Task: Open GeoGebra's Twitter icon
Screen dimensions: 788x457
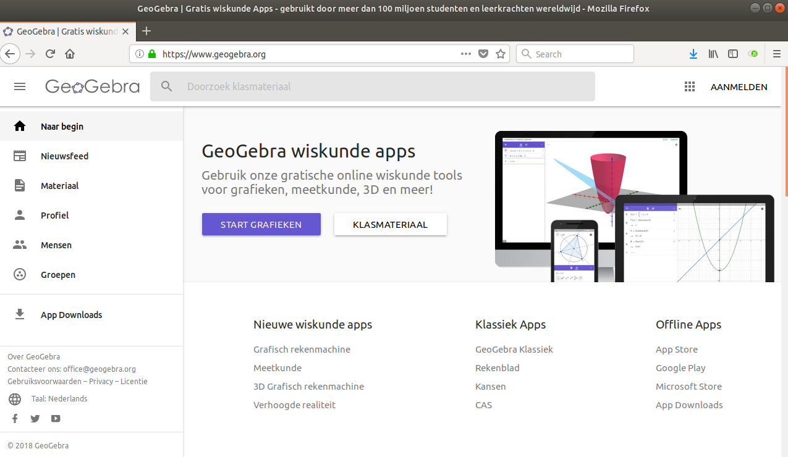Action: 35,419
